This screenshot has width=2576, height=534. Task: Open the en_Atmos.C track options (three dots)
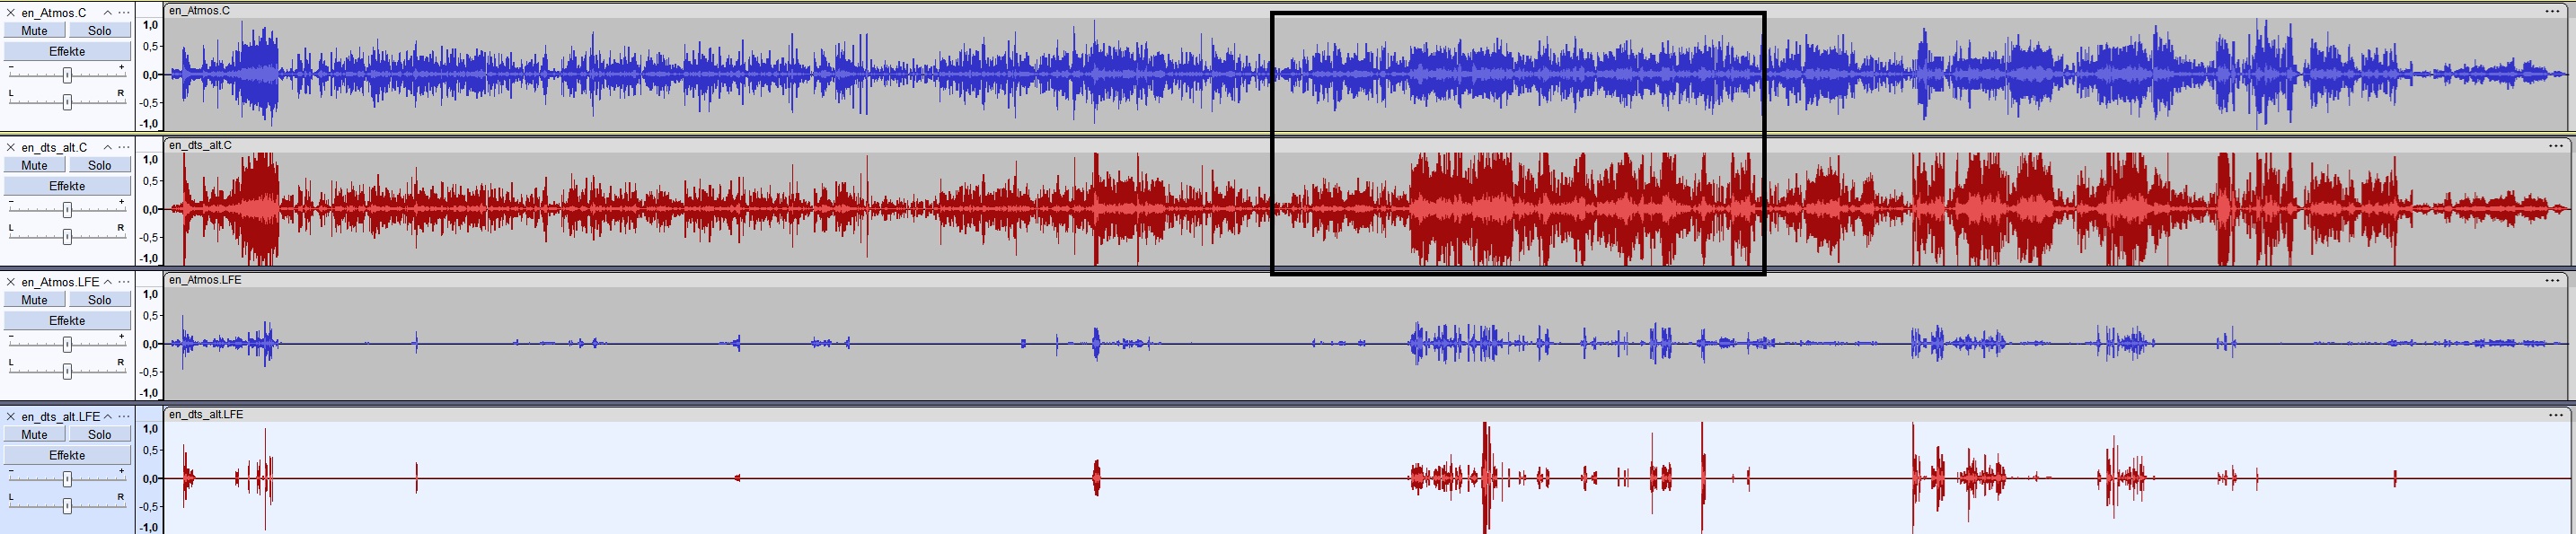123,13
